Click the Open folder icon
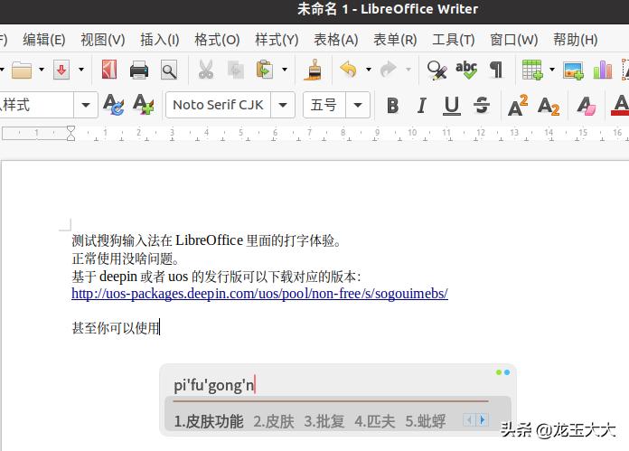The height and width of the screenshot is (451, 629). [22, 70]
